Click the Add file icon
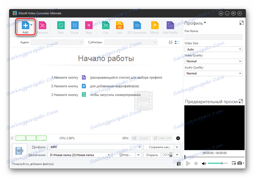The image size is (255, 178). (25, 25)
